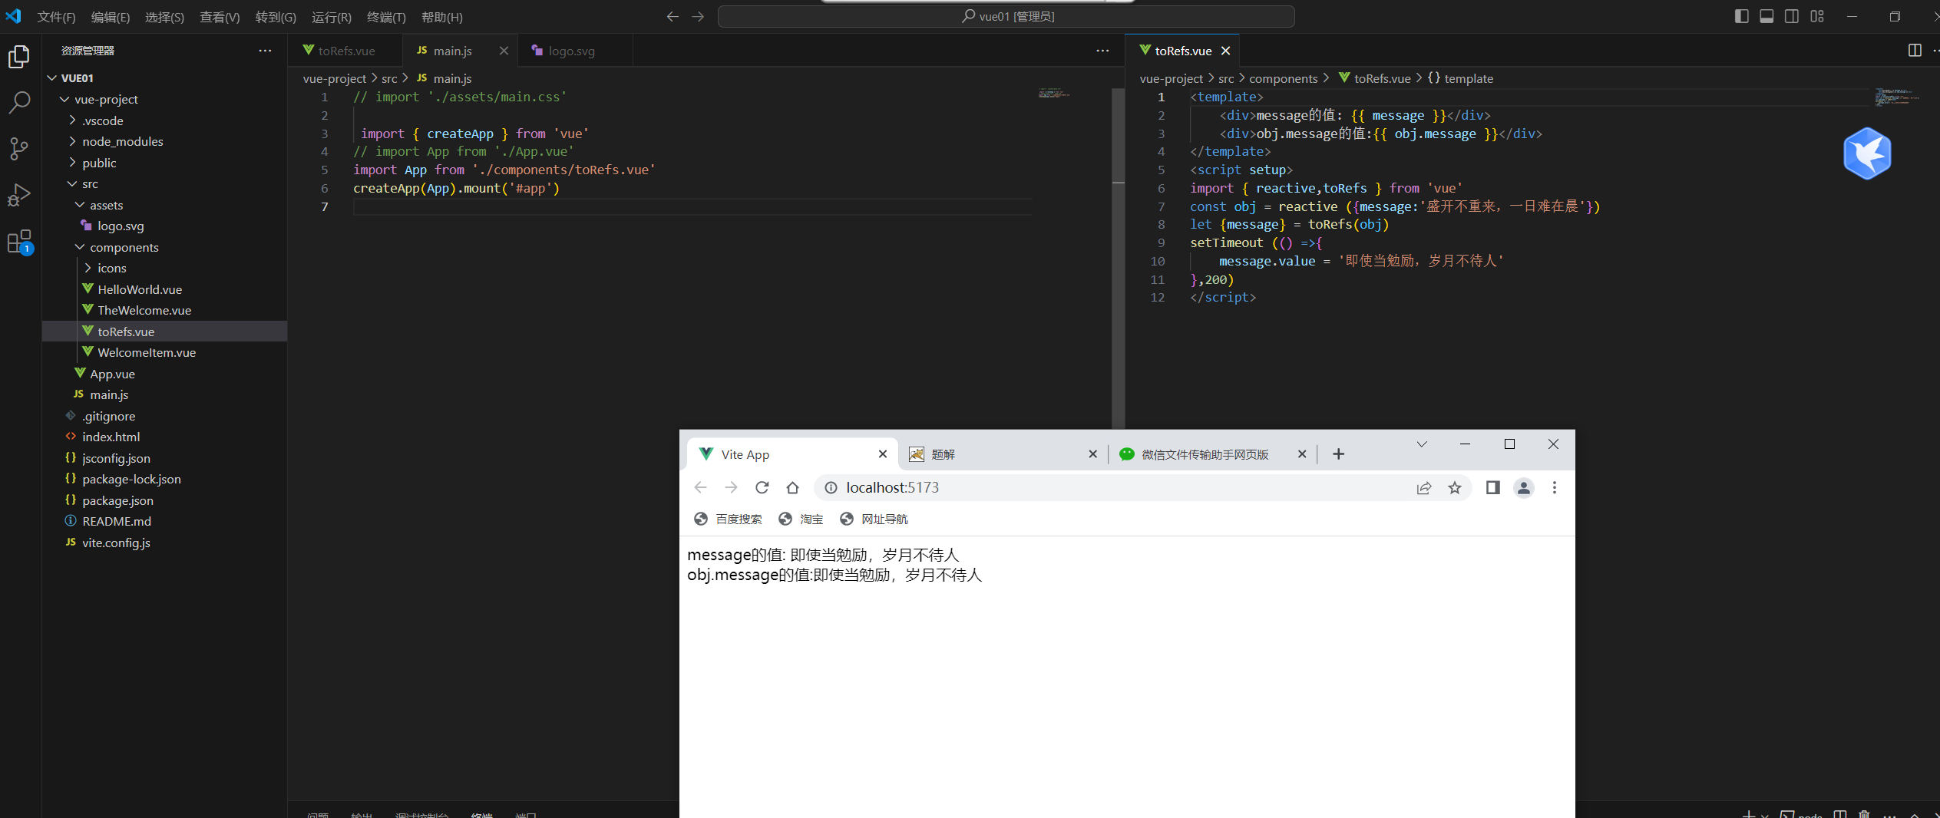Toggle secondary side bar layout icon

point(1792,16)
